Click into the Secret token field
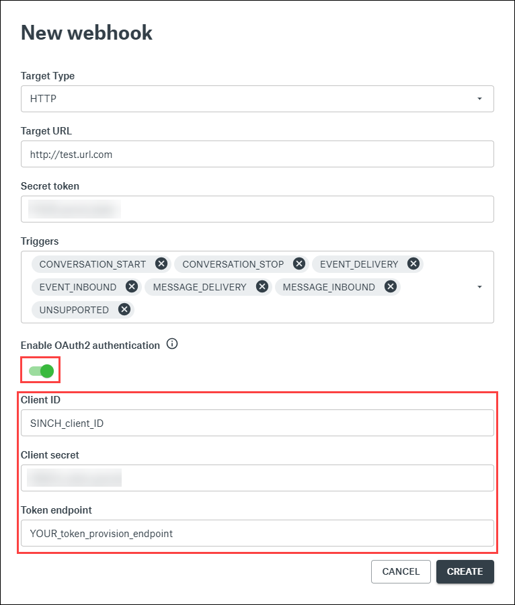 tap(257, 209)
